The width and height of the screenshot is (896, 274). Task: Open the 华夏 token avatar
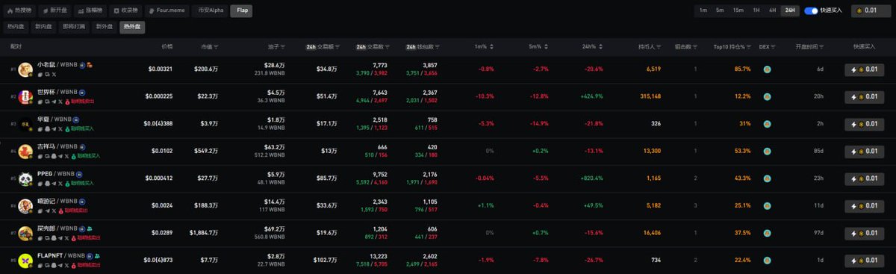coord(25,124)
